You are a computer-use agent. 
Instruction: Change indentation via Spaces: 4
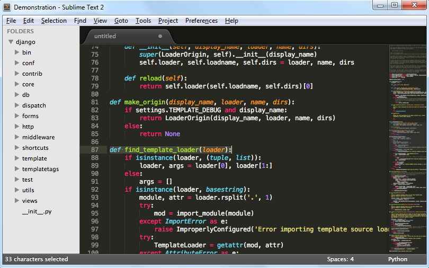tap(340, 259)
